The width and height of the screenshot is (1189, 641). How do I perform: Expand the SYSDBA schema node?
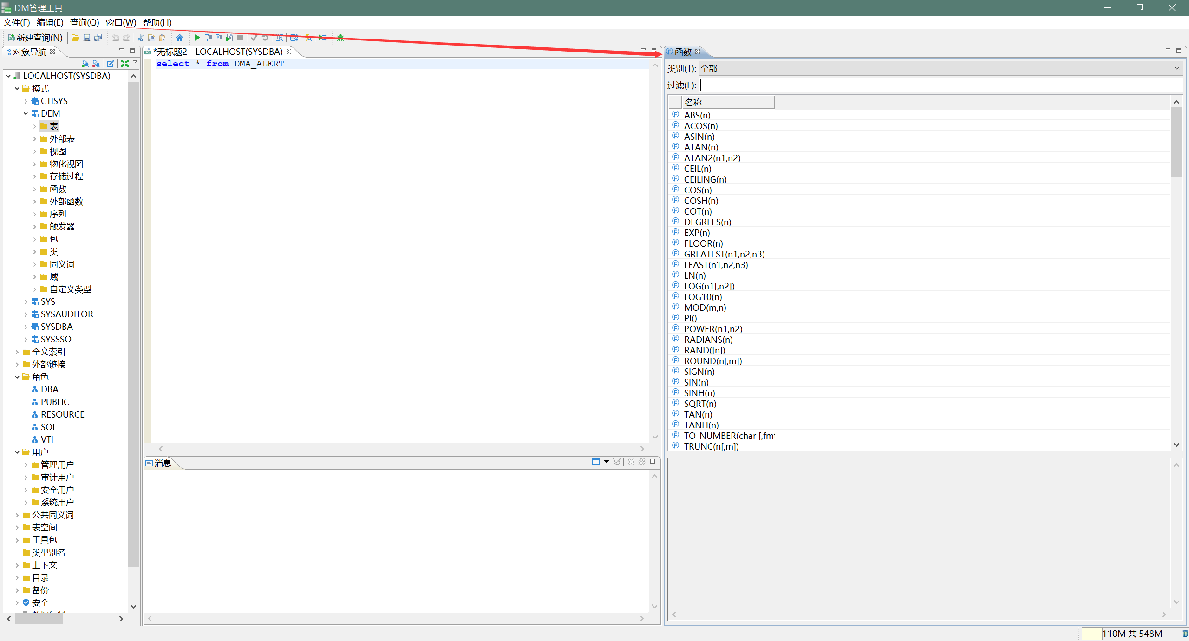[x=26, y=327]
